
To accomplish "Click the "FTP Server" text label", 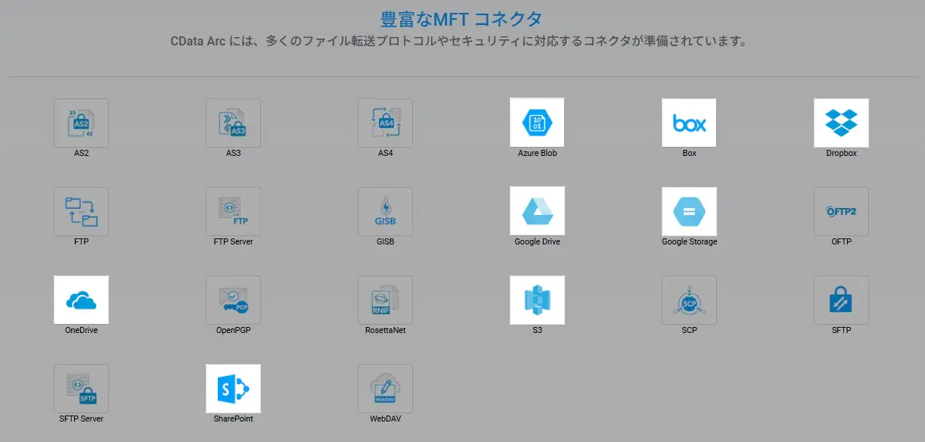I will click(x=233, y=241).
